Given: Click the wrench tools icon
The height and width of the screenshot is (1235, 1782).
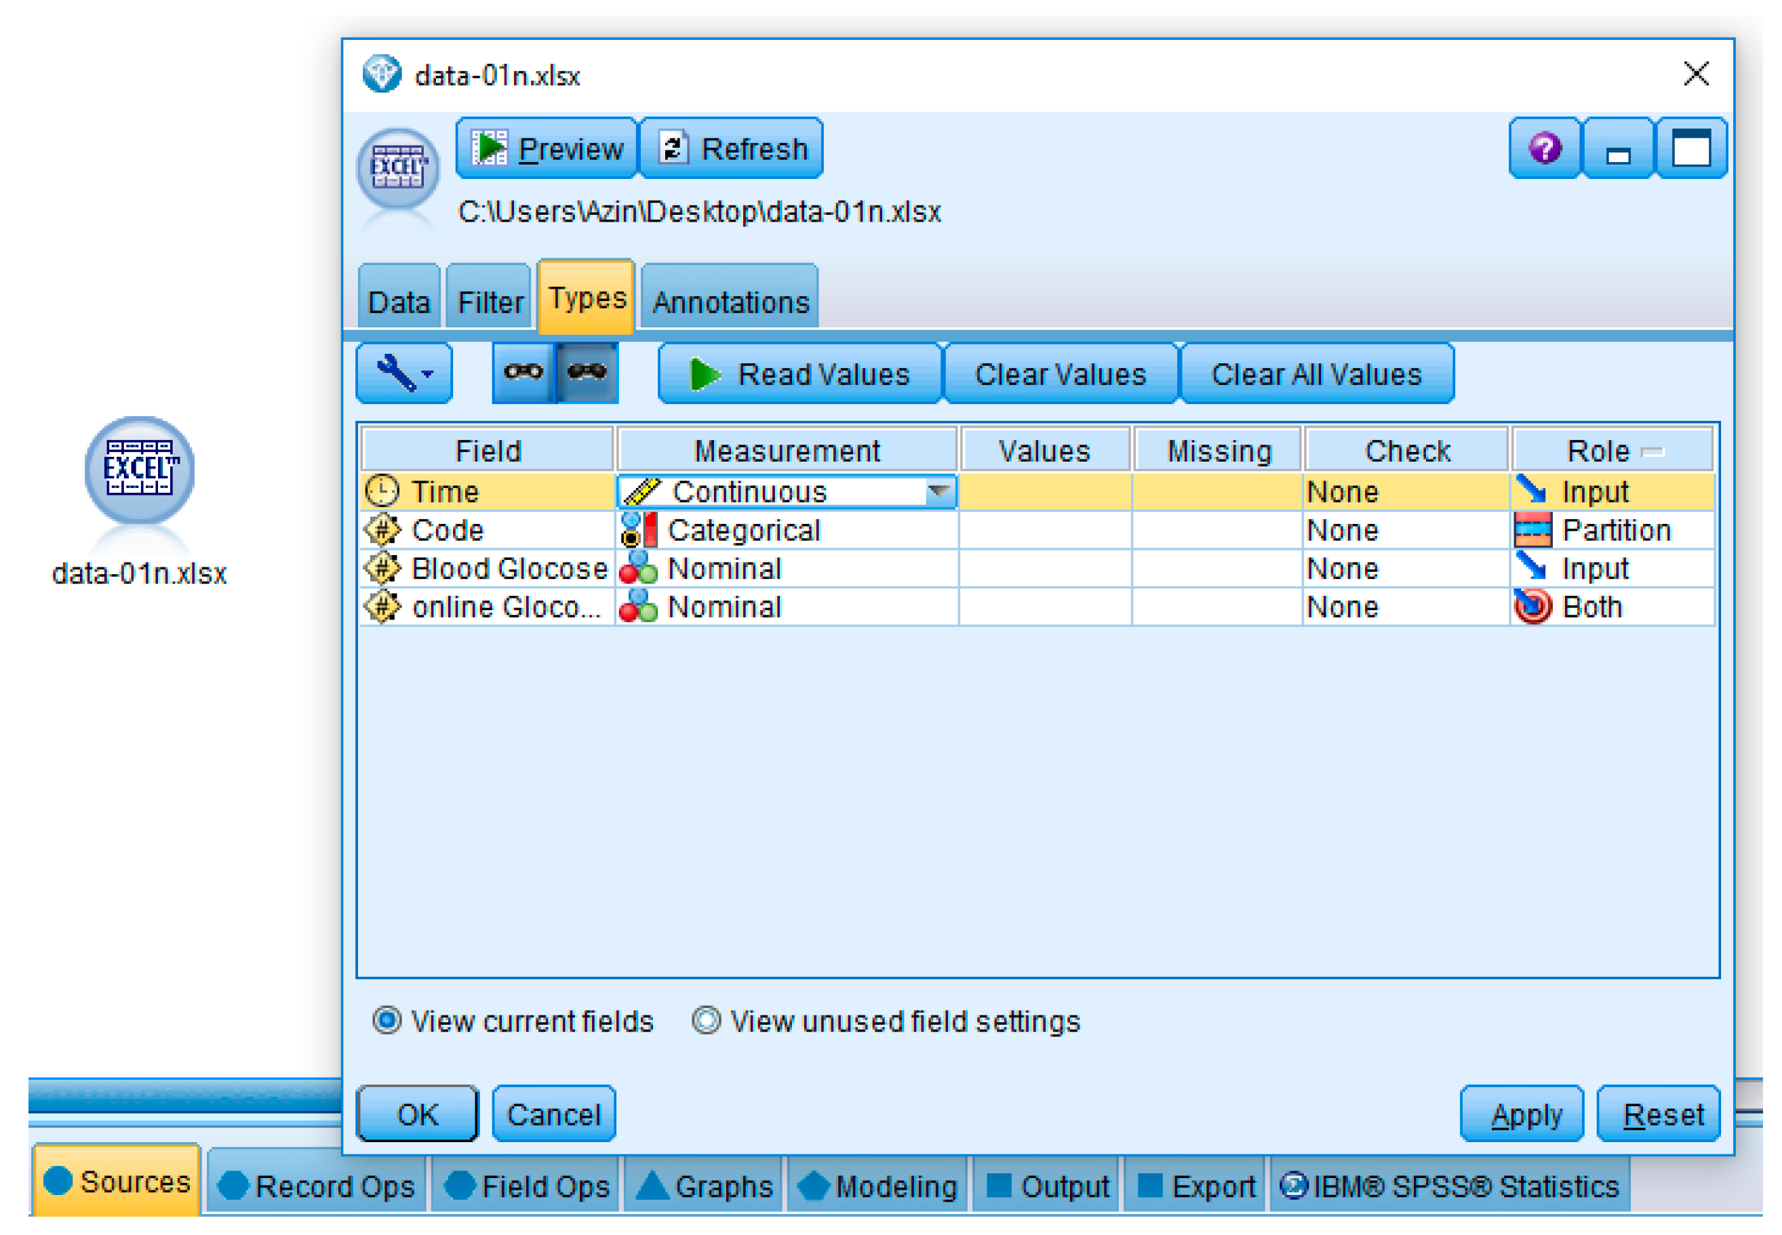Looking at the screenshot, I should tap(394, 373).
